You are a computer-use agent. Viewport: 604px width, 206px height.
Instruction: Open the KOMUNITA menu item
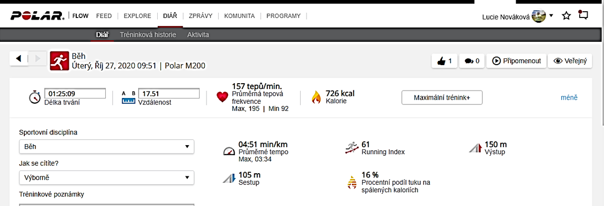[x=239, y=16]
